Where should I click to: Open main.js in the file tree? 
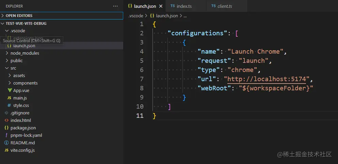click(62, 98)
